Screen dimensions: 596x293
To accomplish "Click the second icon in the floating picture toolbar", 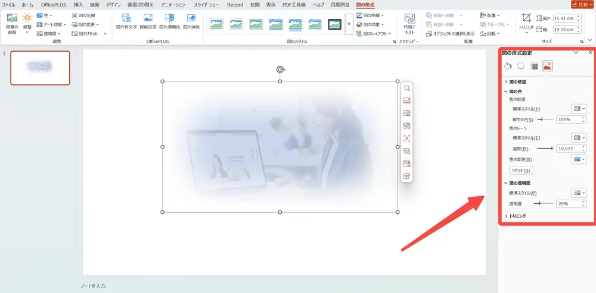I will [x=406, y=100].
